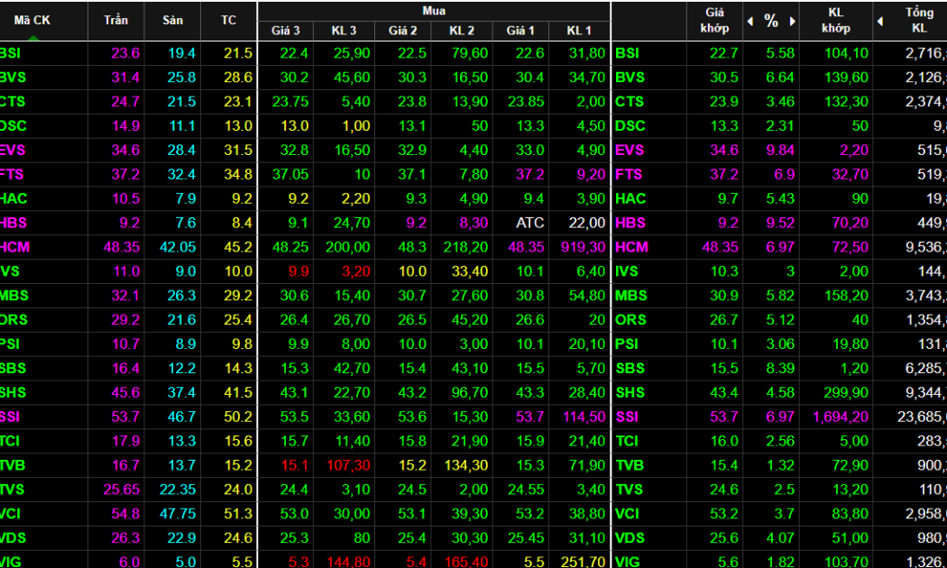
Task: Click the KL 2 column header
Action: click(x=462, y=30)
